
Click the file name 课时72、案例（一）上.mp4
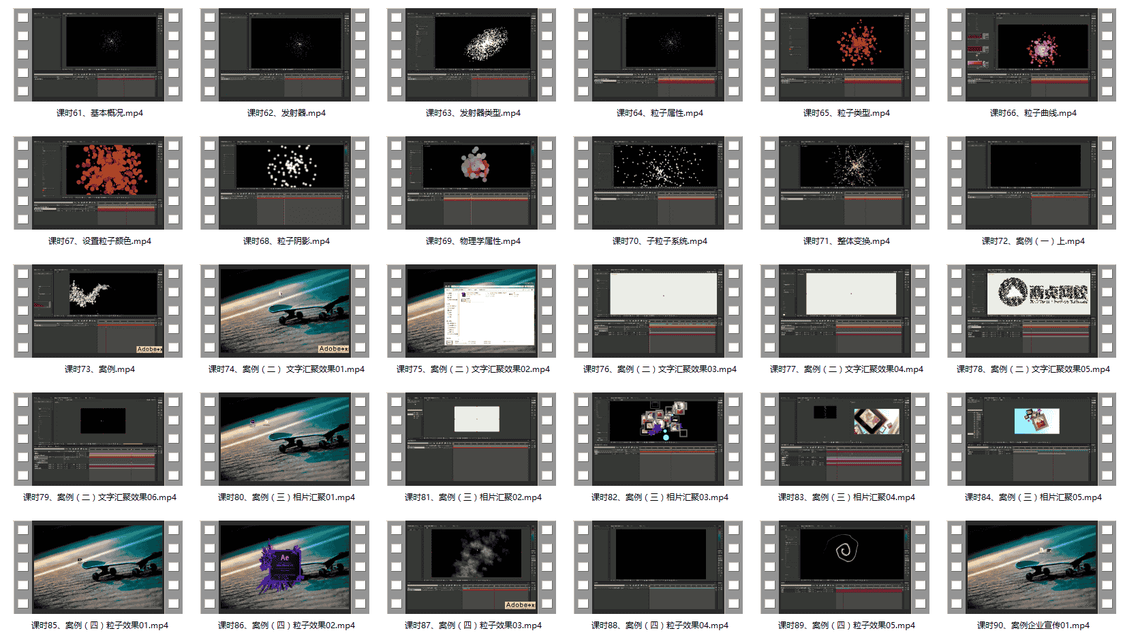[1033, 241]
